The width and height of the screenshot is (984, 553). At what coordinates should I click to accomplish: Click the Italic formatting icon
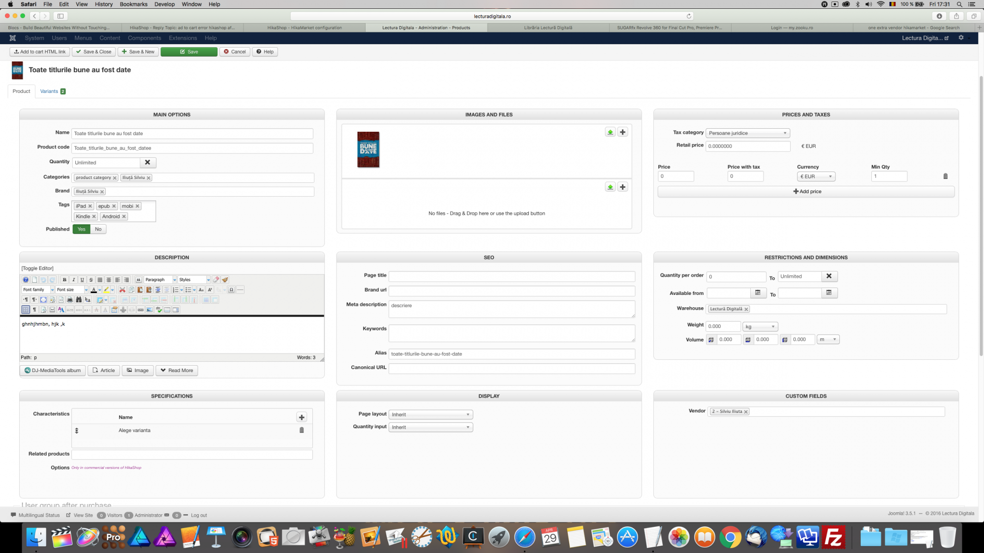tap(73, 280)
